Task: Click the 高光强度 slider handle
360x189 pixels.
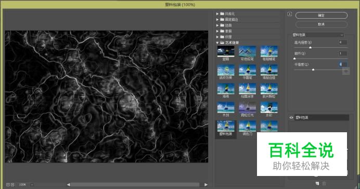Action: [311, 47]
